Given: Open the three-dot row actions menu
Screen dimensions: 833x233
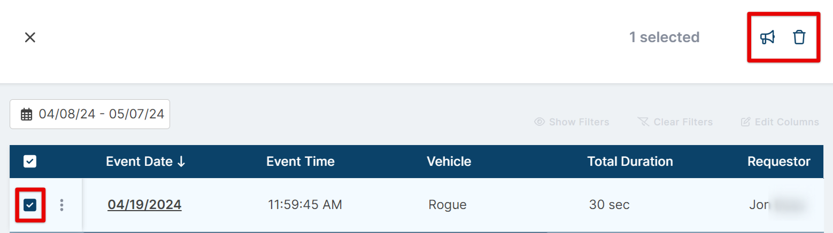Looking at the screenshot, I should coord(62,205).
